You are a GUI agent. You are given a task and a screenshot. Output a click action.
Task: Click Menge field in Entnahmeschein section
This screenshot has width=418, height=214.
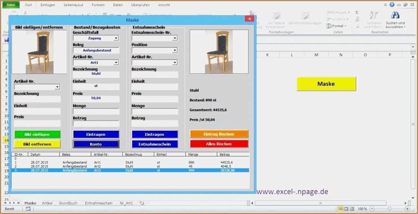tap(155, 112)
